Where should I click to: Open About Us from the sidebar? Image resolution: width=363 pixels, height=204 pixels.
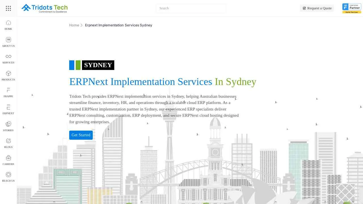pyautogui.click(x=8, y=42)
